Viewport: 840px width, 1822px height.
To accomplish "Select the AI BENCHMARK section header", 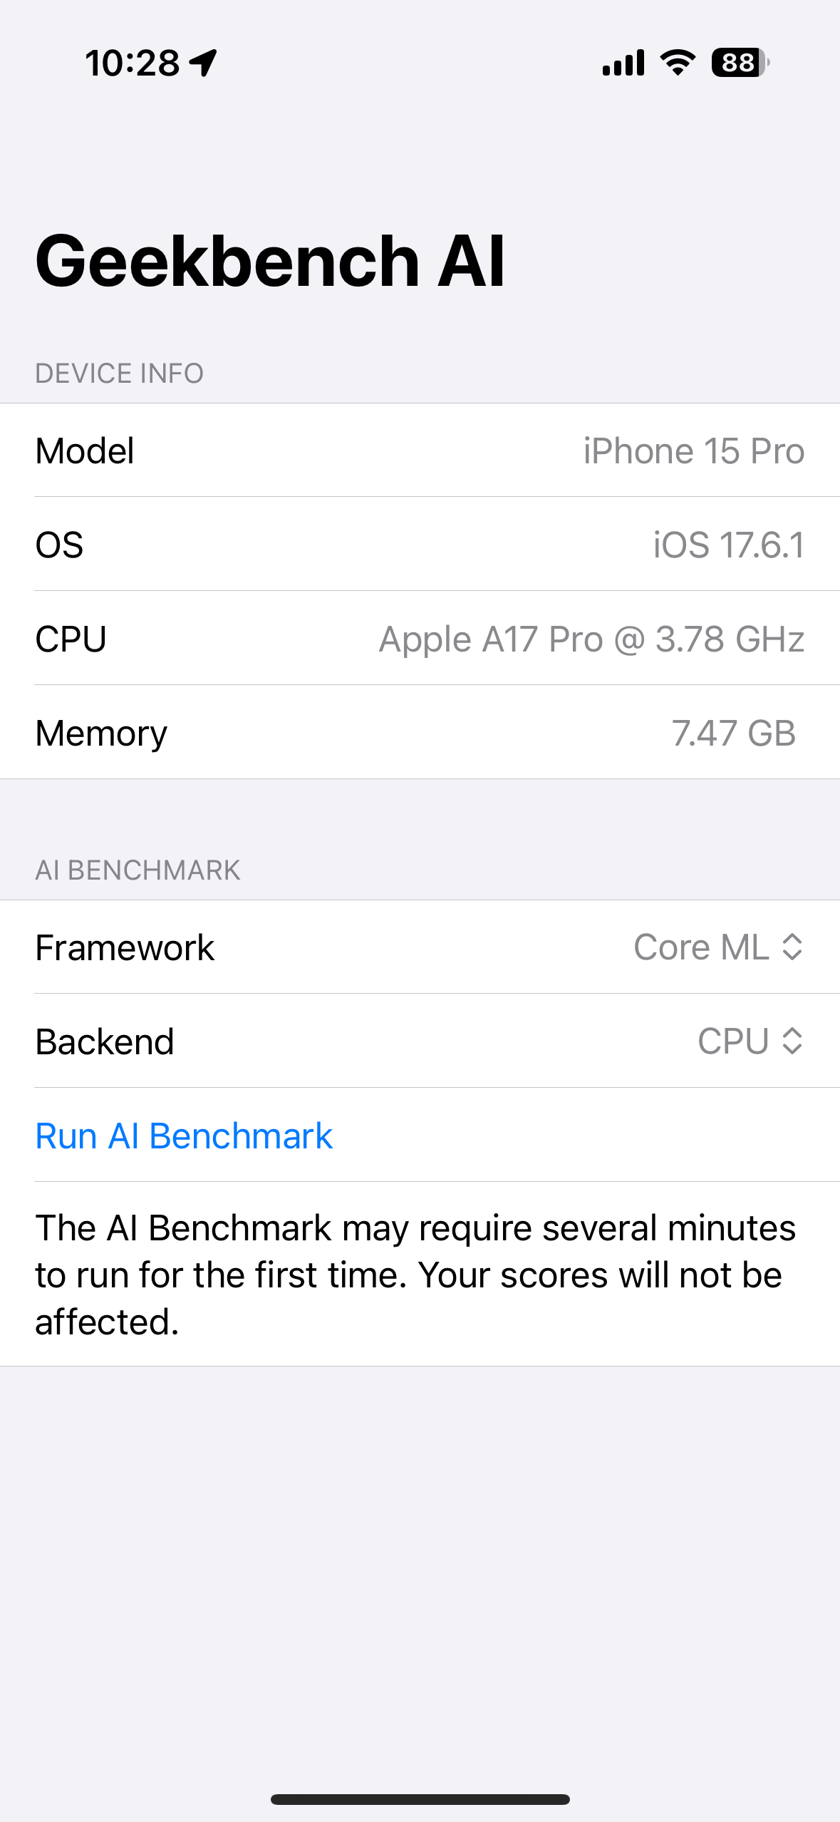I will click(x=138, y=870).
